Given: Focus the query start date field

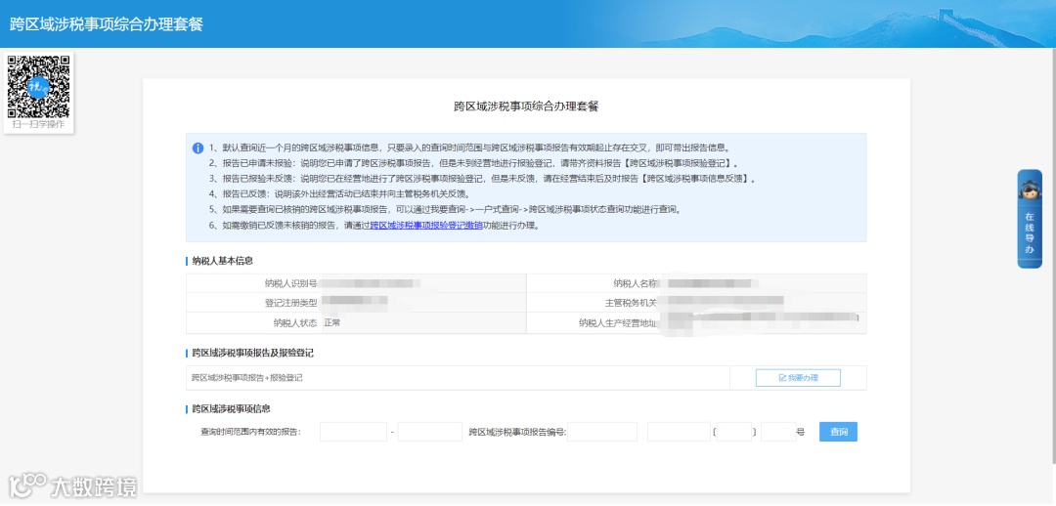Looking at the screenshot, I should [354, 432].
